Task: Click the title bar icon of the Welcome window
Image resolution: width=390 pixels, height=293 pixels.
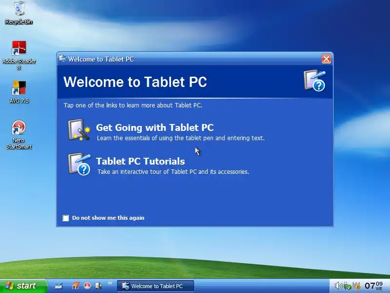Action: [x=62, y=59]
